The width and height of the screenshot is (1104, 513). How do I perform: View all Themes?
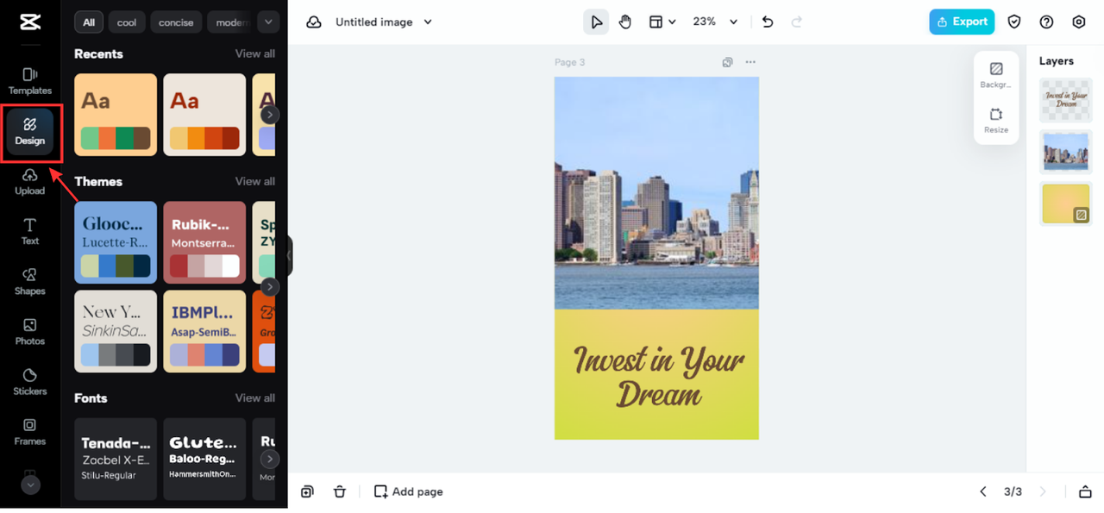(x=255, y=181)
